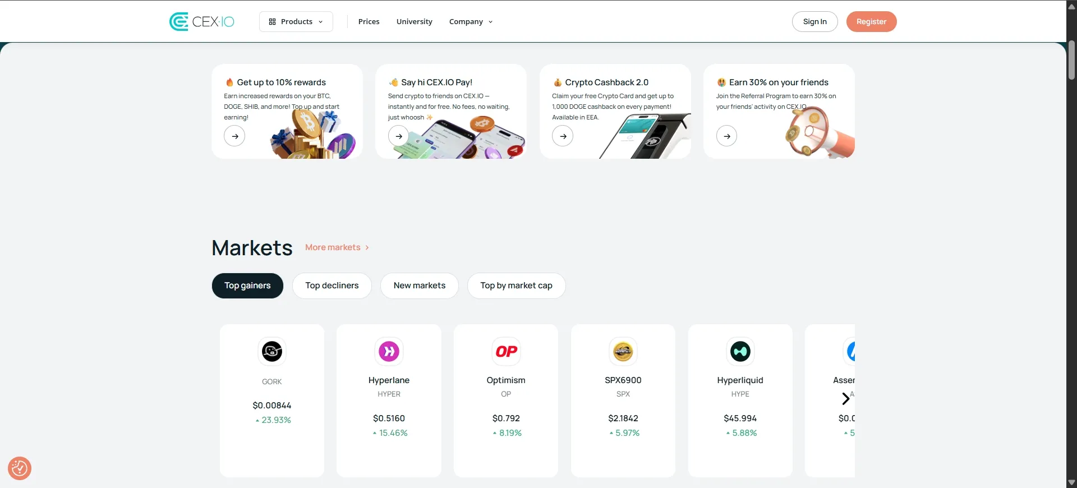This screenshot has height=488, width=1077.
Task: Open arrow on Earn 30% friends card
Action: click(726, 136)
